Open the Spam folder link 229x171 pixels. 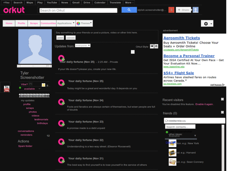click(25, 146)
